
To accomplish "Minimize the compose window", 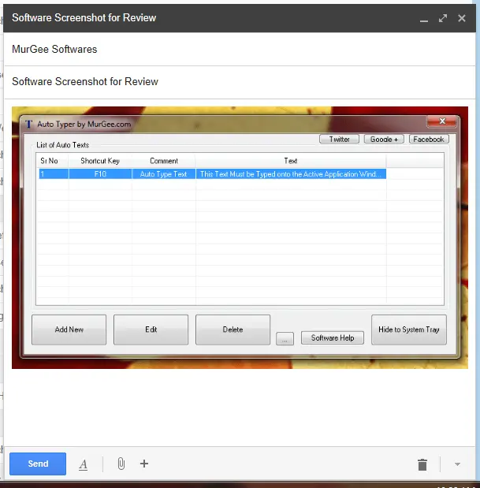I will pos(424,18).
